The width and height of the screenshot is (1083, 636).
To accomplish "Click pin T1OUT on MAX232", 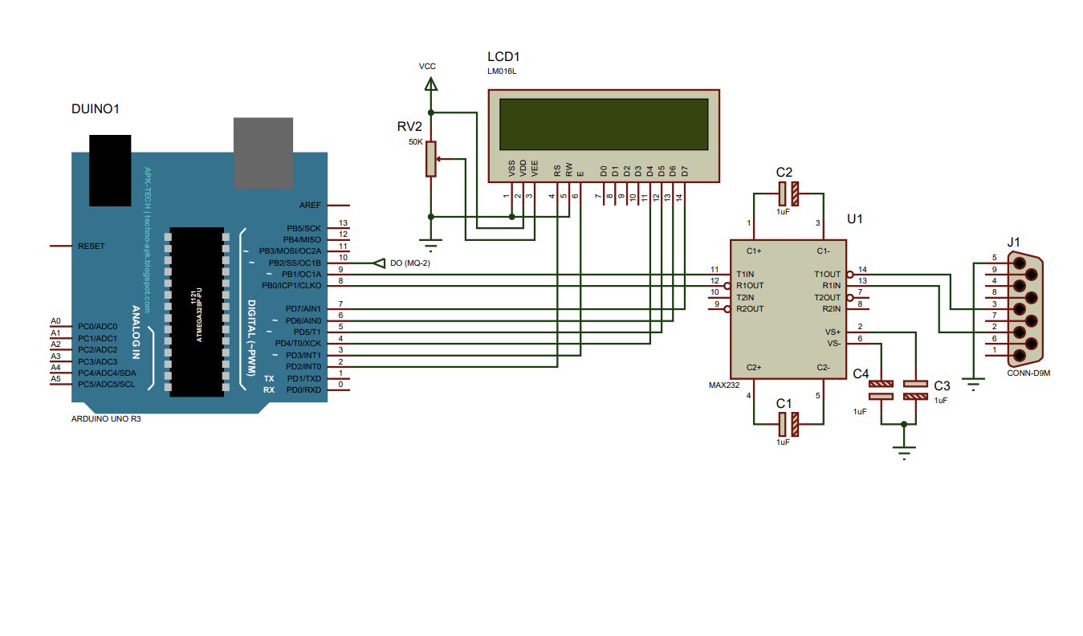I will coord(827,274).
